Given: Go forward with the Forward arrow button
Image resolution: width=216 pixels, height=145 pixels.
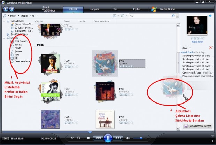Looking at the screenshot, I should (x=11, y=9).
